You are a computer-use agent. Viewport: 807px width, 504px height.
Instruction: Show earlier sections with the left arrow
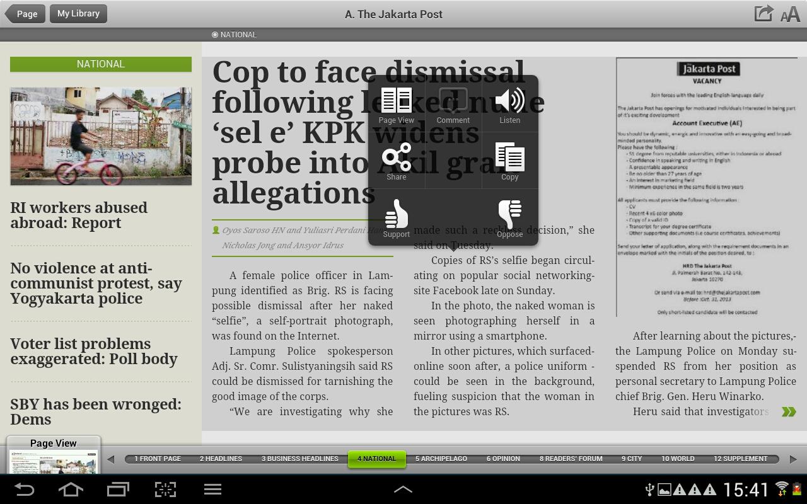(111, 459)
